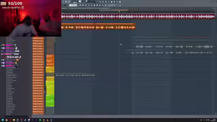
Task: Select the orange audio clip in the playlist
Action: tap(98, 26)
